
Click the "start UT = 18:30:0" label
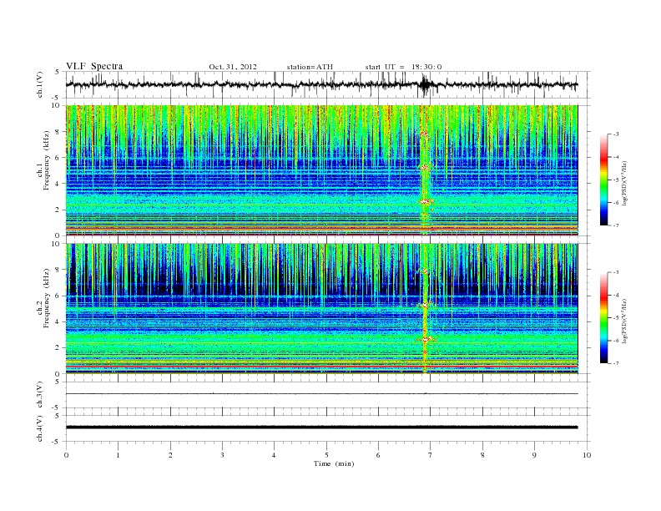[403, 67]
